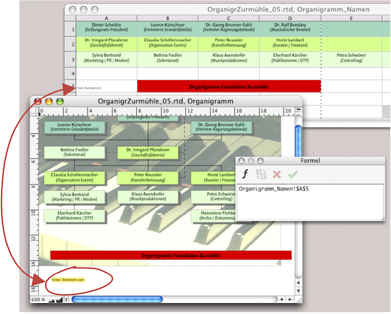Select the 'Stand: Dezember 2005' yellow label

pyautogui.click(x=69, y=280)
